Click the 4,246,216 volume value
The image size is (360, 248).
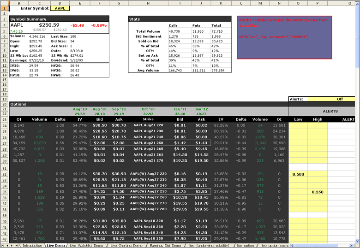click(x=37, y=36)
